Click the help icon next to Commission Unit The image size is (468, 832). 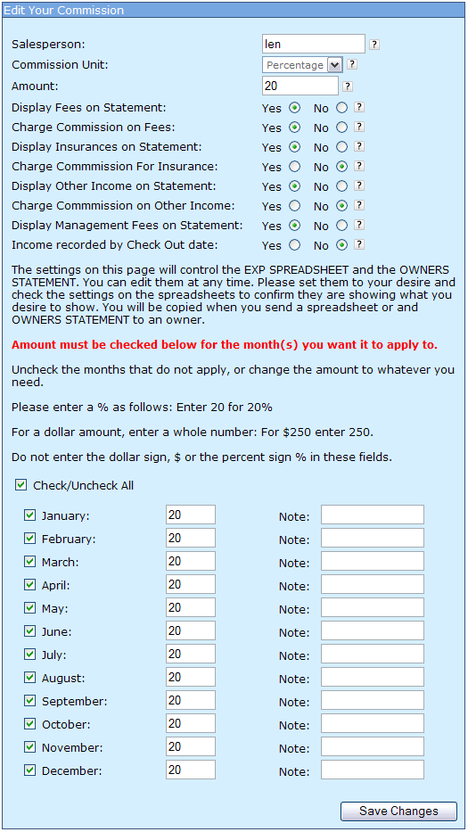pos(352,65)
